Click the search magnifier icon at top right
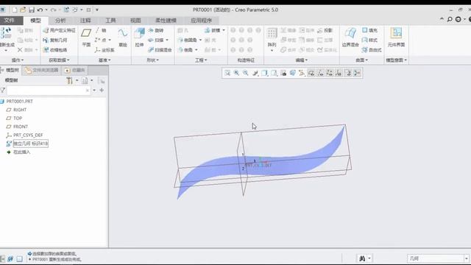471x265 pixels. tap(450, 19)
